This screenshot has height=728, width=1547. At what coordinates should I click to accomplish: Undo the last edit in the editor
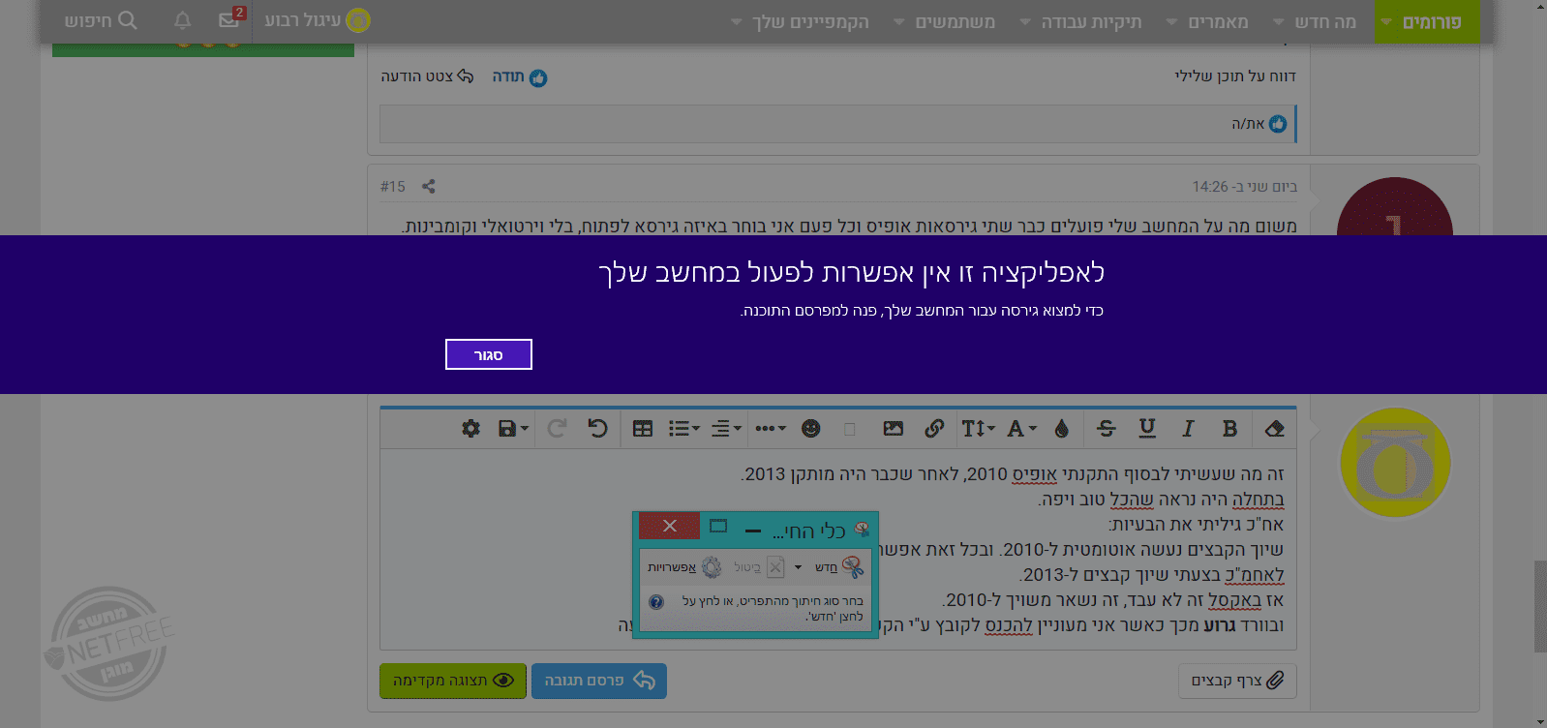point(598,428)
